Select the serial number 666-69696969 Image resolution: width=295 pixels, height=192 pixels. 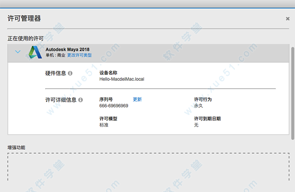(x=114, y=106)
